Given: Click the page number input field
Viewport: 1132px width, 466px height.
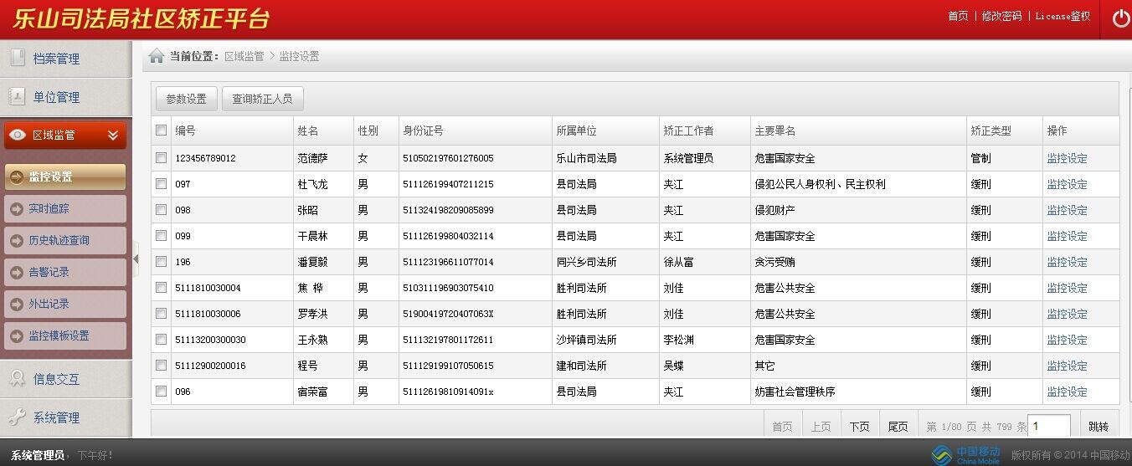Looking at the screenshot, I should pos(1049,426).
